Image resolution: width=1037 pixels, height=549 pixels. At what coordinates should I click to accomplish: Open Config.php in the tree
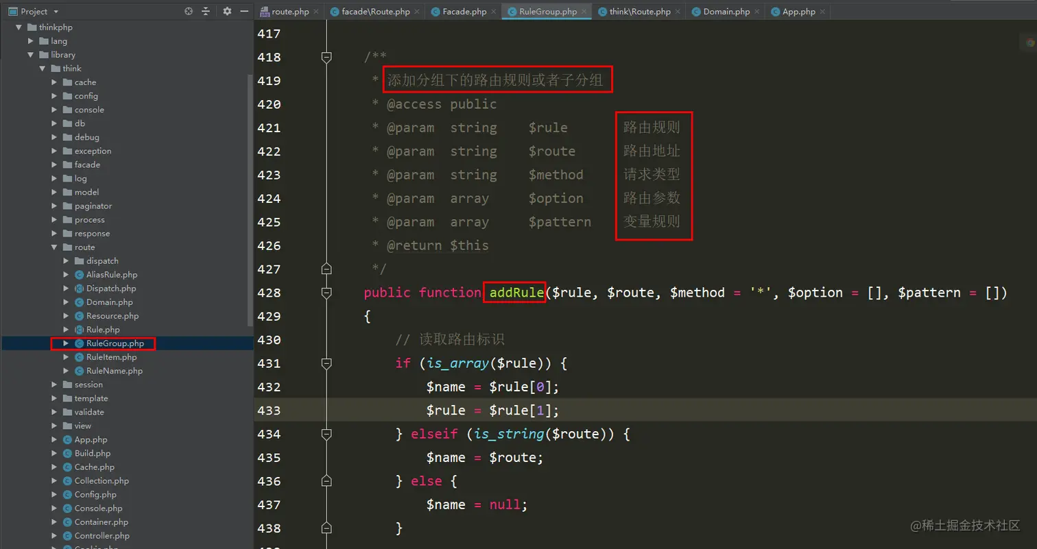[95, 494]
